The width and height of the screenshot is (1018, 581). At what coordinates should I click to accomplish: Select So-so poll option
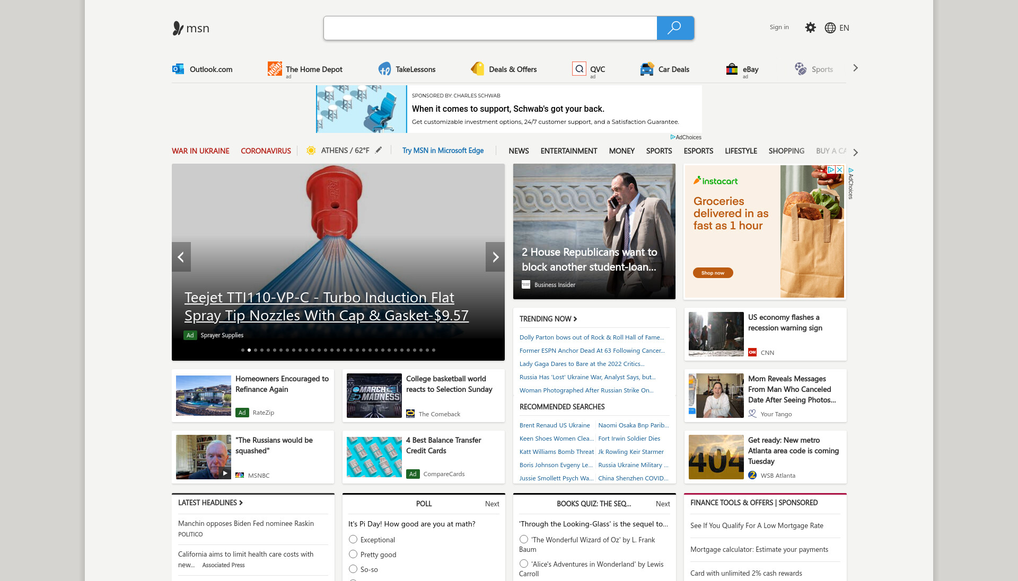(353, 569)
